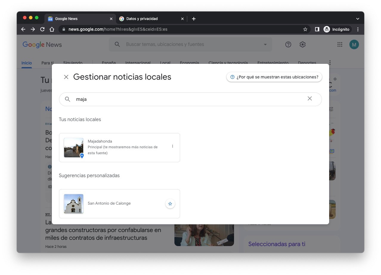Clear the search text with the X

(309, 98)
